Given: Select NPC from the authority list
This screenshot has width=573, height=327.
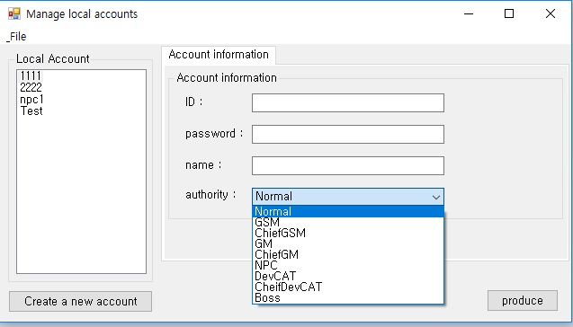Looking at the screenshot, I should [348, 265].
